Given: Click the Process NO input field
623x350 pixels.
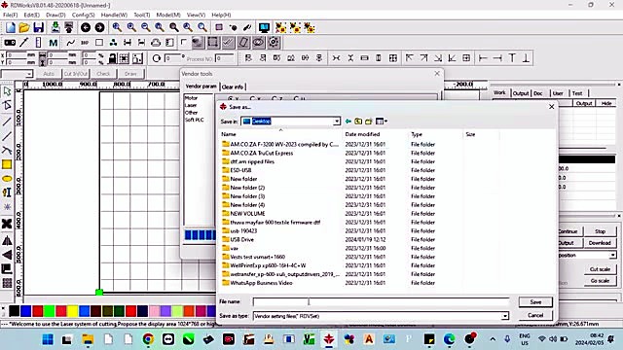Looking at the screenshot, I should pos(224,58).
